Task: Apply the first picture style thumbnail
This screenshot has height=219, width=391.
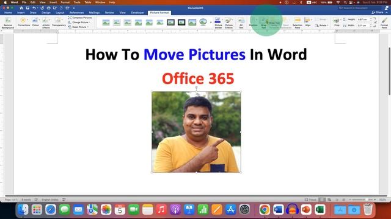Action: point(106,23)
